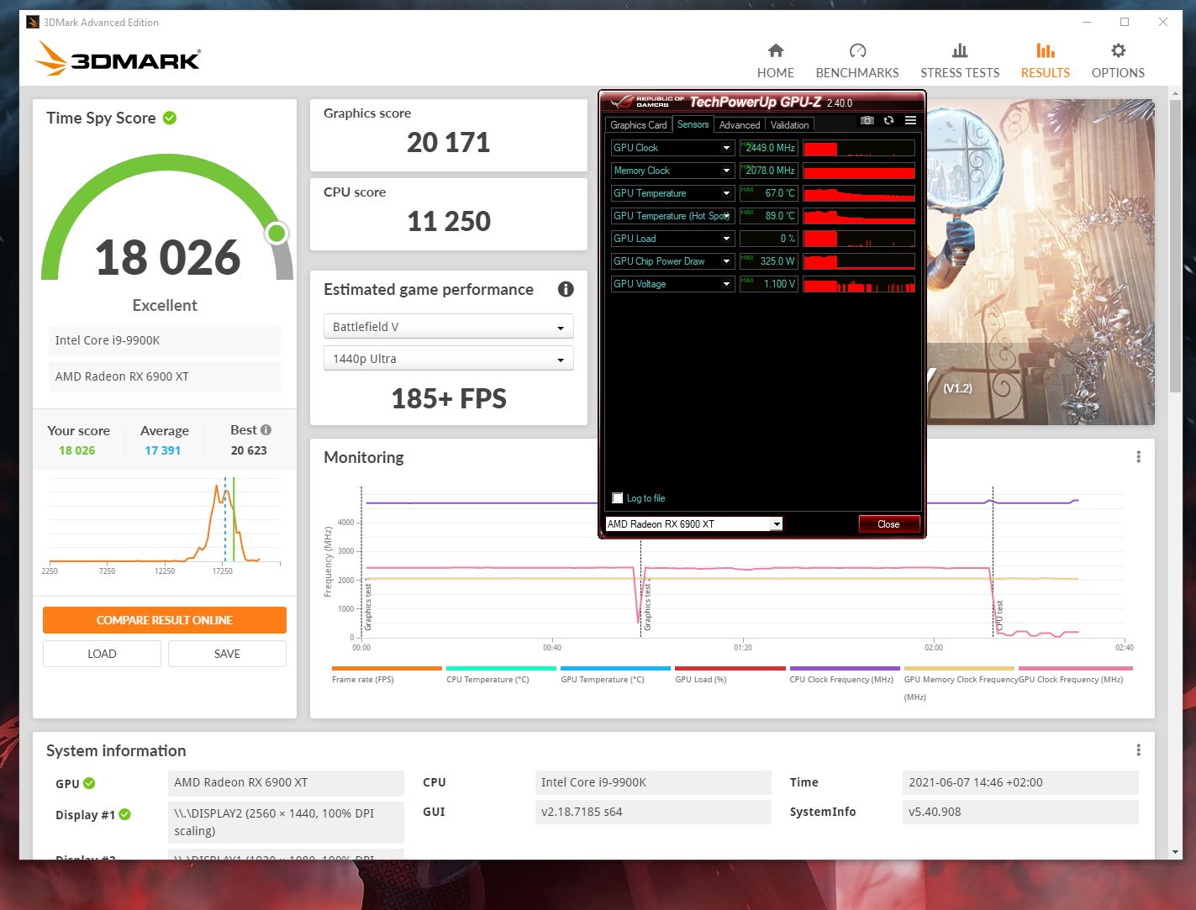Click the SAVE button

tap(227, 654)
